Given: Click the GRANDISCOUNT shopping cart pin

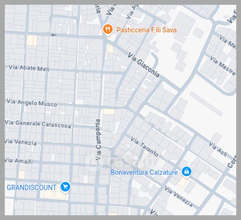Looking at the screenshot, I should click(65, 187).
